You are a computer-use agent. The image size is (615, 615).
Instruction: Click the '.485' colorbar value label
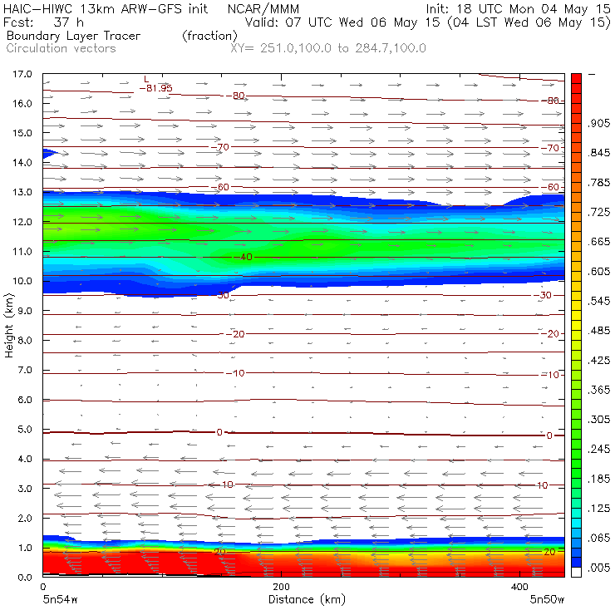[x=598, y=331]
